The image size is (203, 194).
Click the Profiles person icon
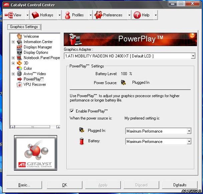click(67, 15)
